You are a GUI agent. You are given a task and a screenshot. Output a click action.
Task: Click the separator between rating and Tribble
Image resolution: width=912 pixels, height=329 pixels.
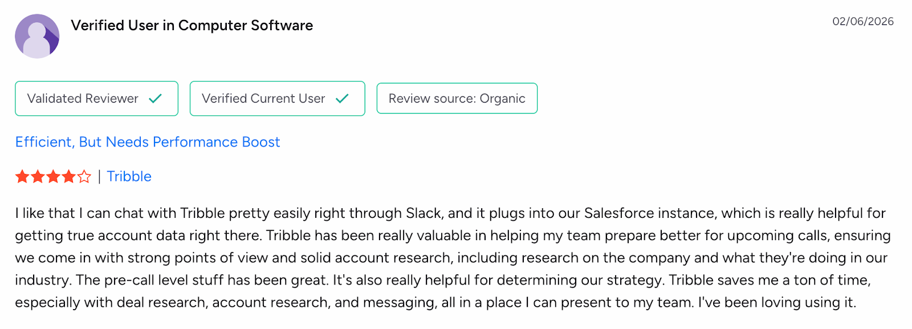coord(98,176)
